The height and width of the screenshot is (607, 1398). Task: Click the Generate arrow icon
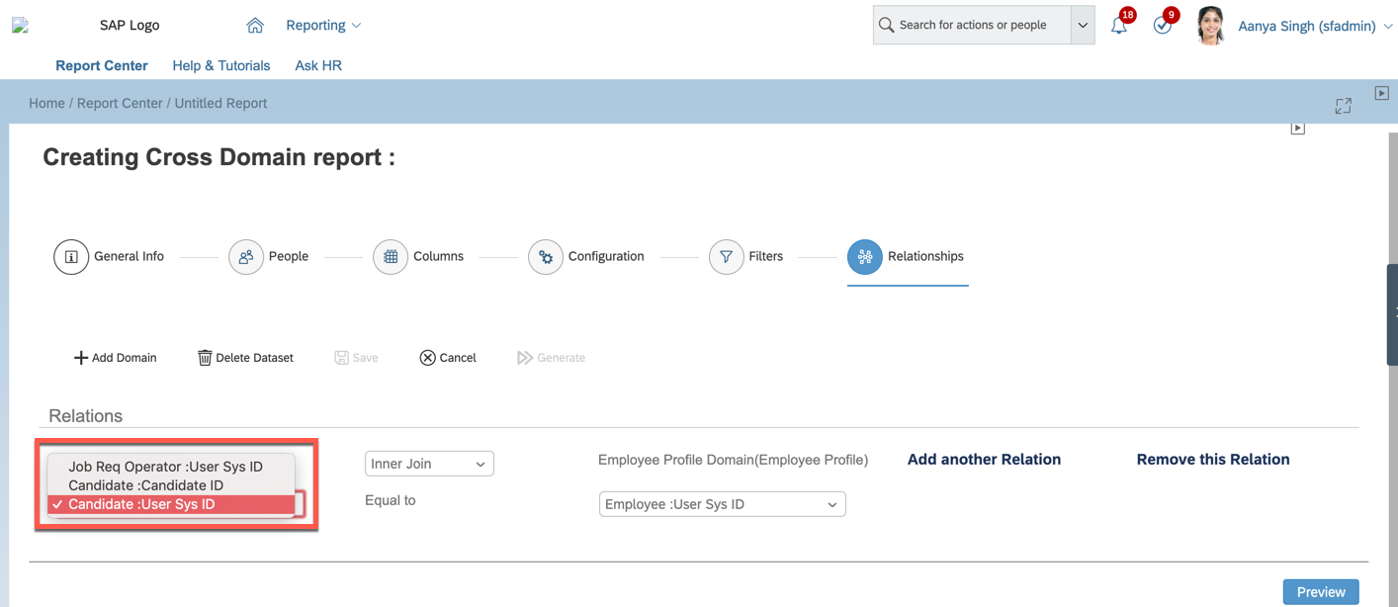(x=525, y=358)
